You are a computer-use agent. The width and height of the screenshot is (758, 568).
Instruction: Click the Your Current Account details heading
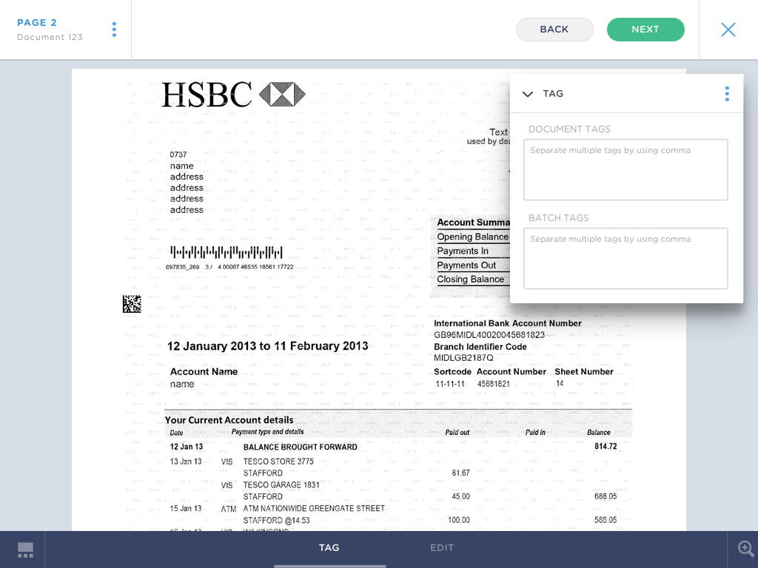tap(229, 420)
